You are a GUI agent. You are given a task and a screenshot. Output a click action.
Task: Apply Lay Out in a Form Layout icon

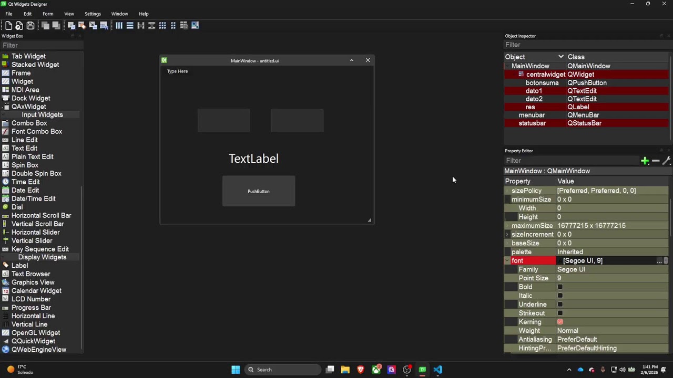tap(173, 25)
